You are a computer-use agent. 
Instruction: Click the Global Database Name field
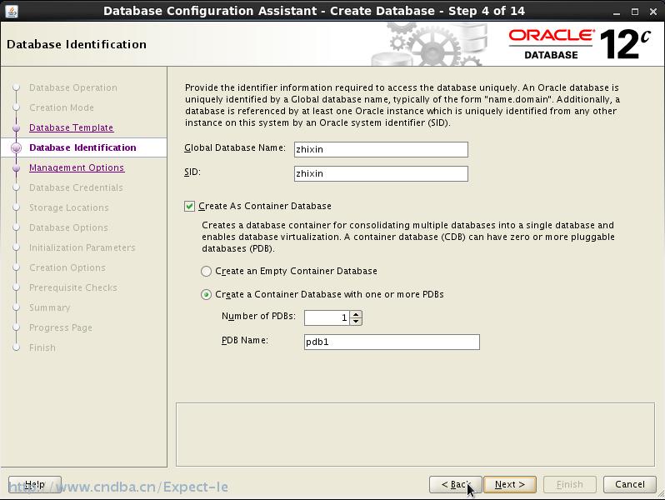(381, 149)
